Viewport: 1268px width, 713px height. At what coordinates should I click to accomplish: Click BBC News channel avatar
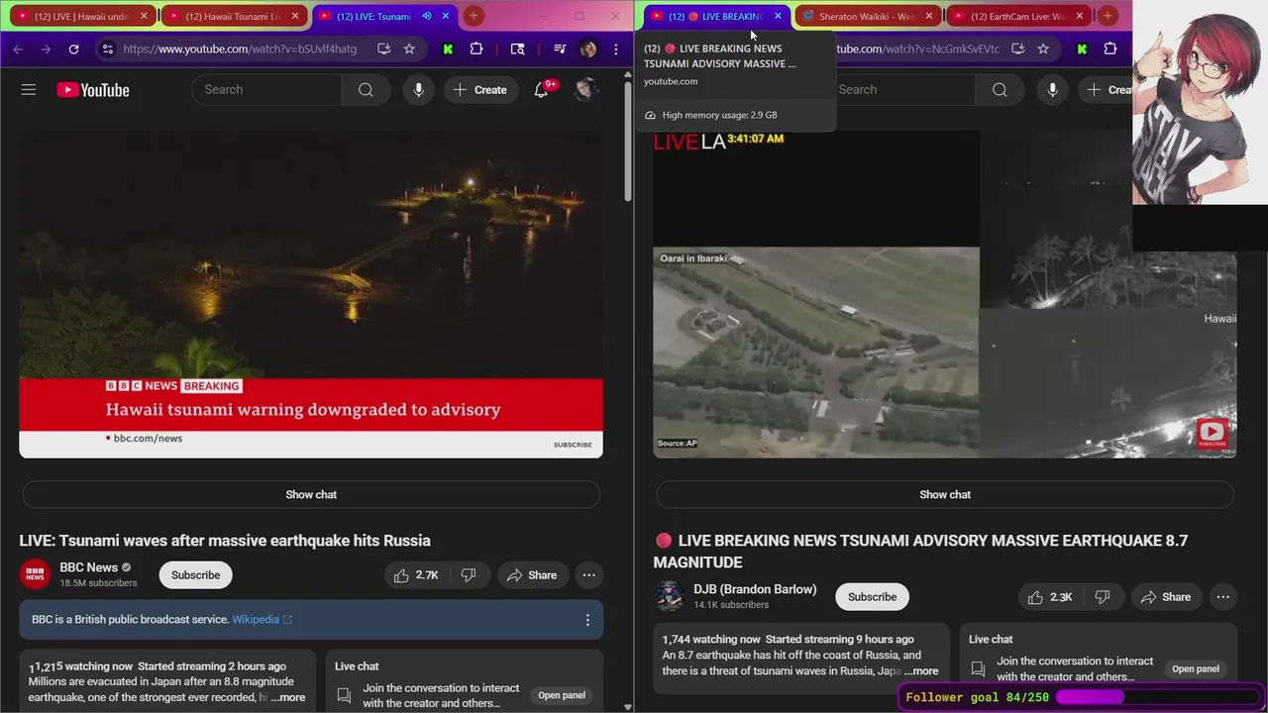(x=36, y=575)
